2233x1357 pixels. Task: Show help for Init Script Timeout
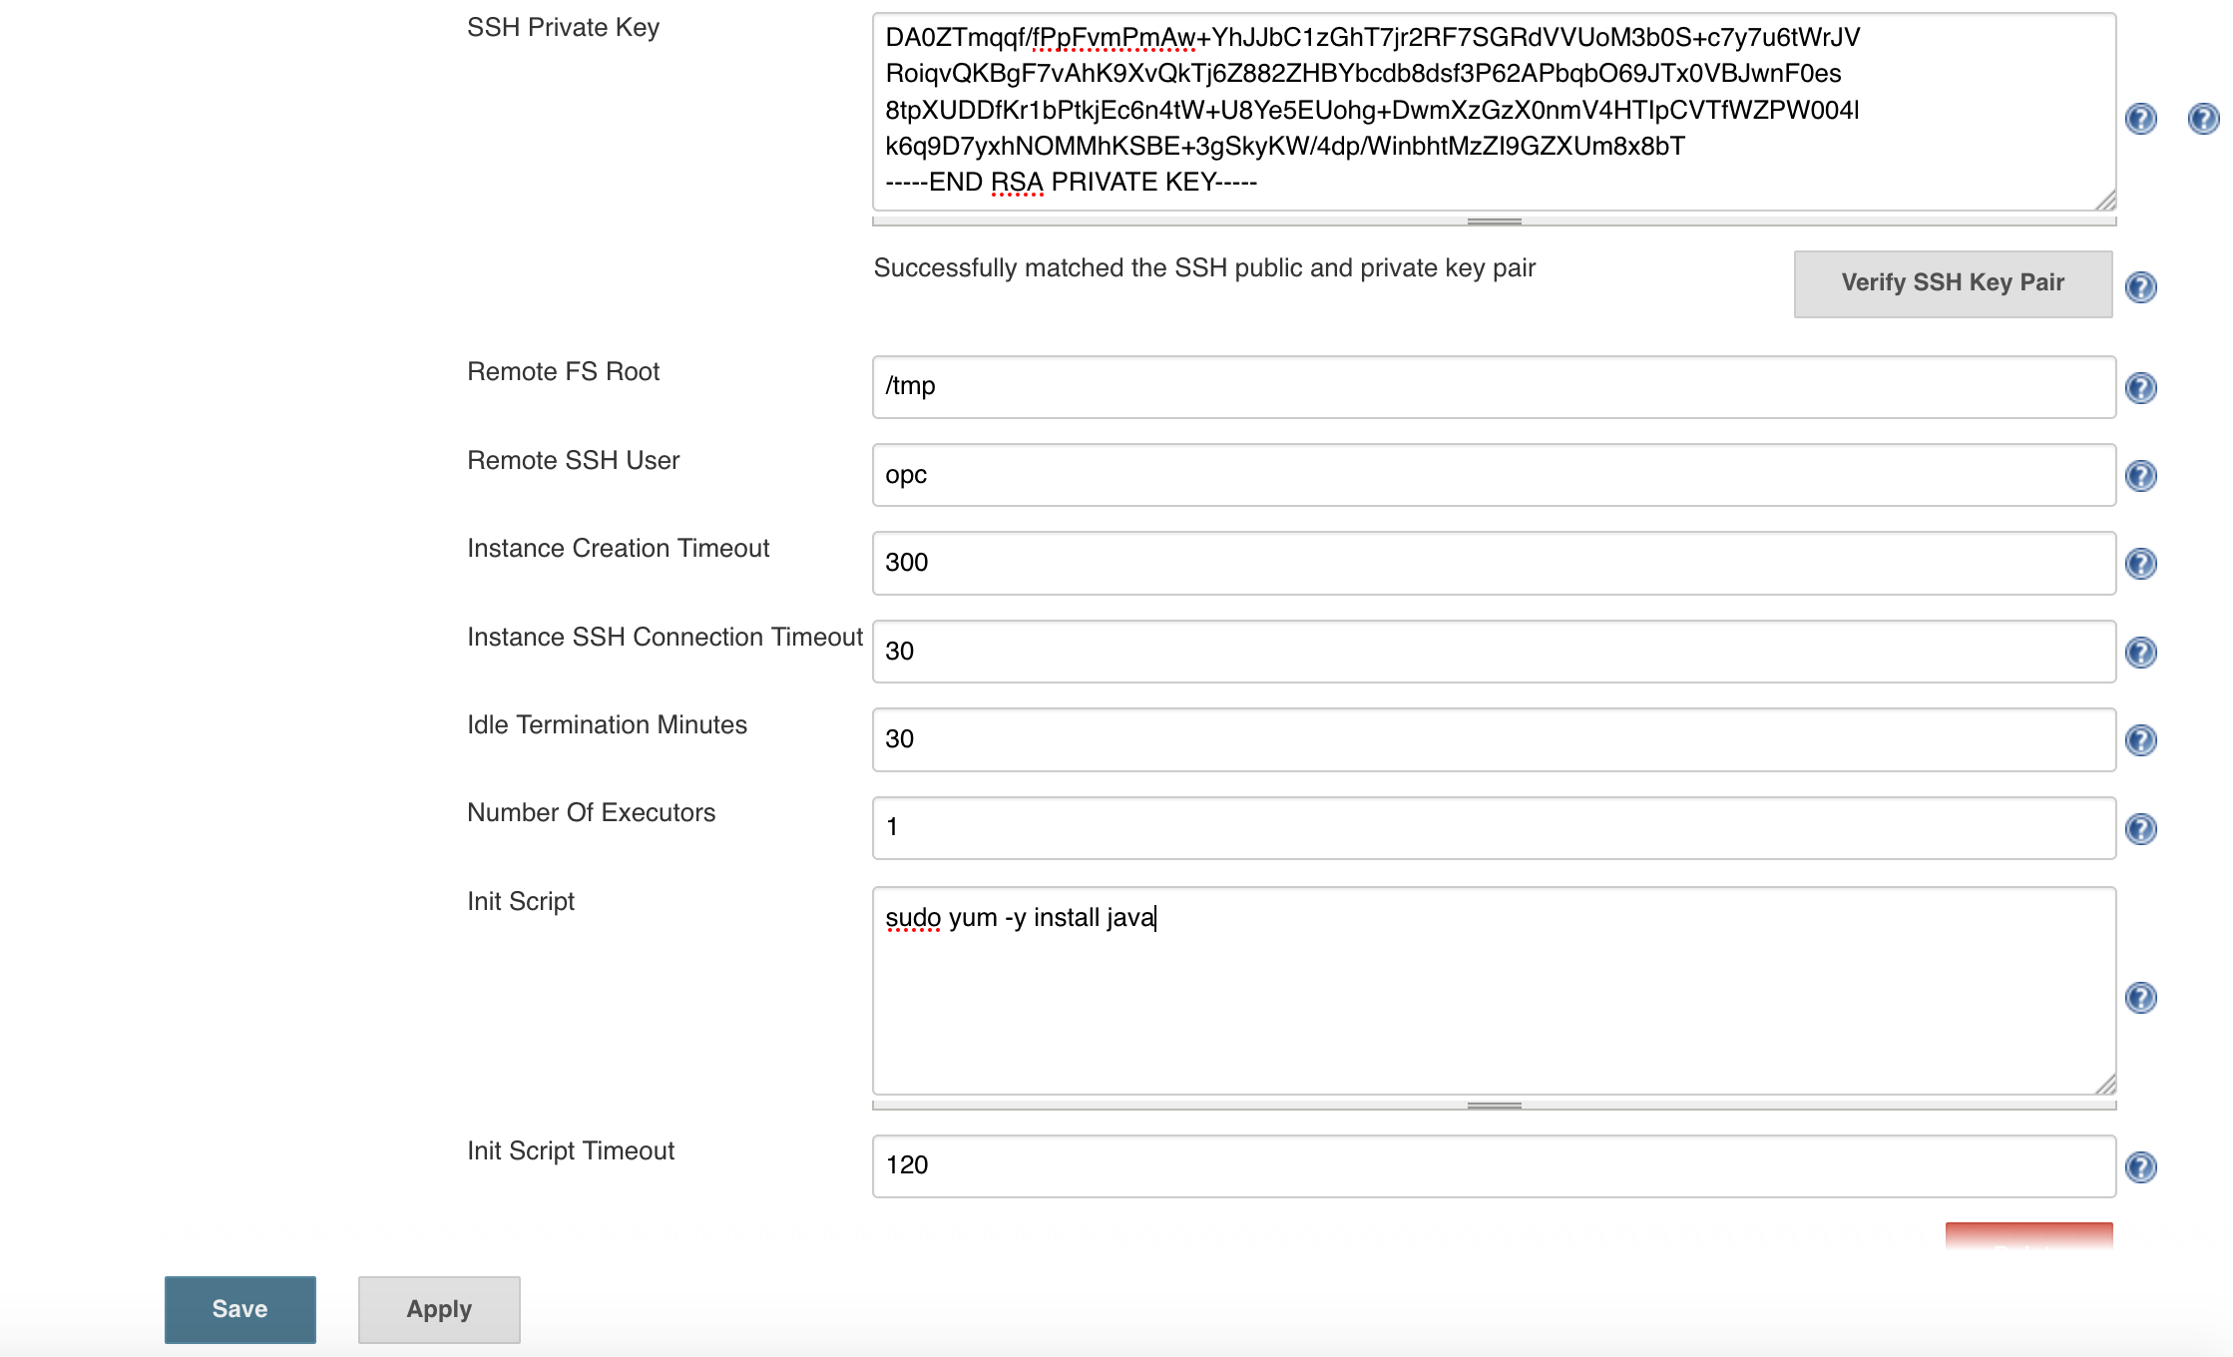[x=2141, y=1167]
